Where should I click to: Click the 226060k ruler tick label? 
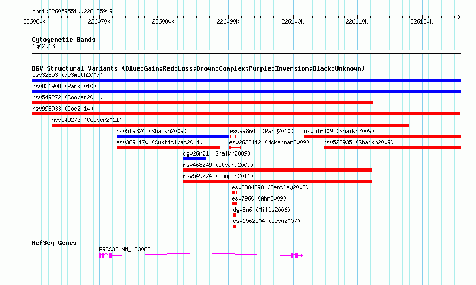tap(34, 21)
